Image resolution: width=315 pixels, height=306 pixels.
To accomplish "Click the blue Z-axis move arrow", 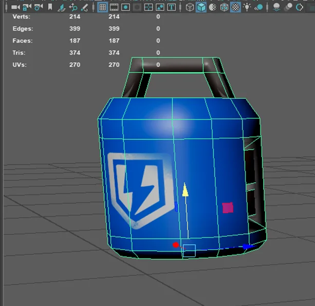I will [249, 246].
